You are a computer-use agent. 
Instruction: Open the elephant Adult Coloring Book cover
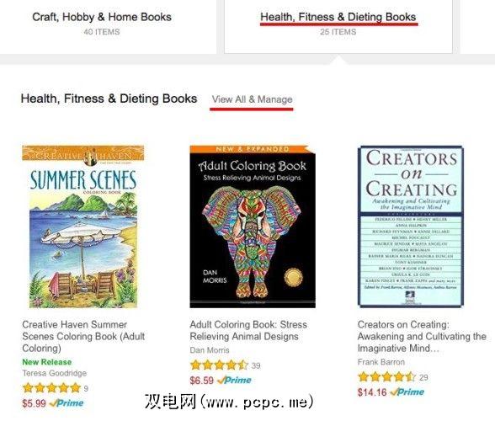pos(253,226)
